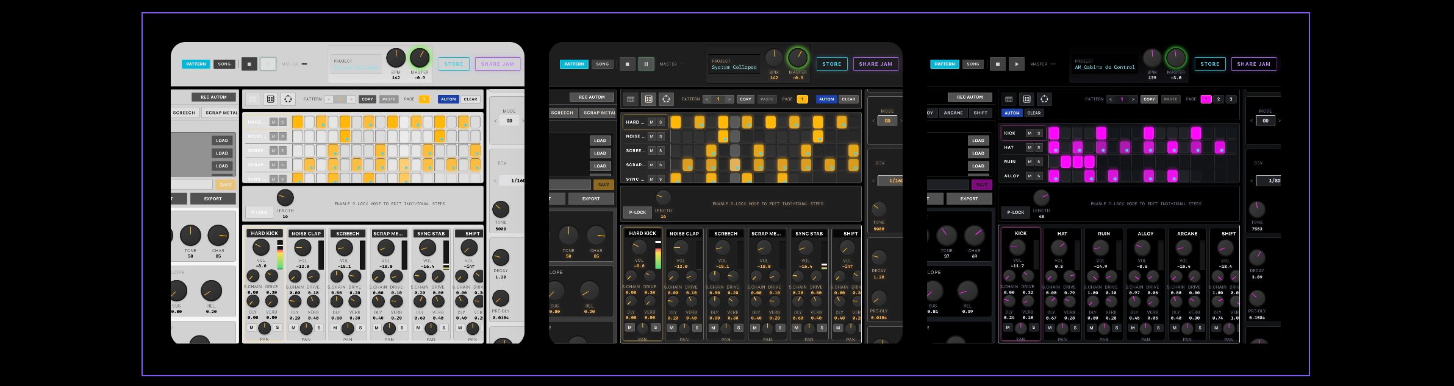Open piano keys view in amber dark panel
1454x386 pixels.
pos(631,99)
